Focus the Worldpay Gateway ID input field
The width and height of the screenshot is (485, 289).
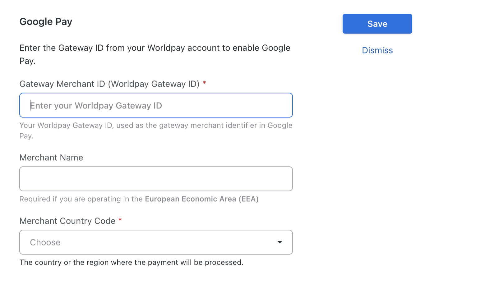(156, 105)
